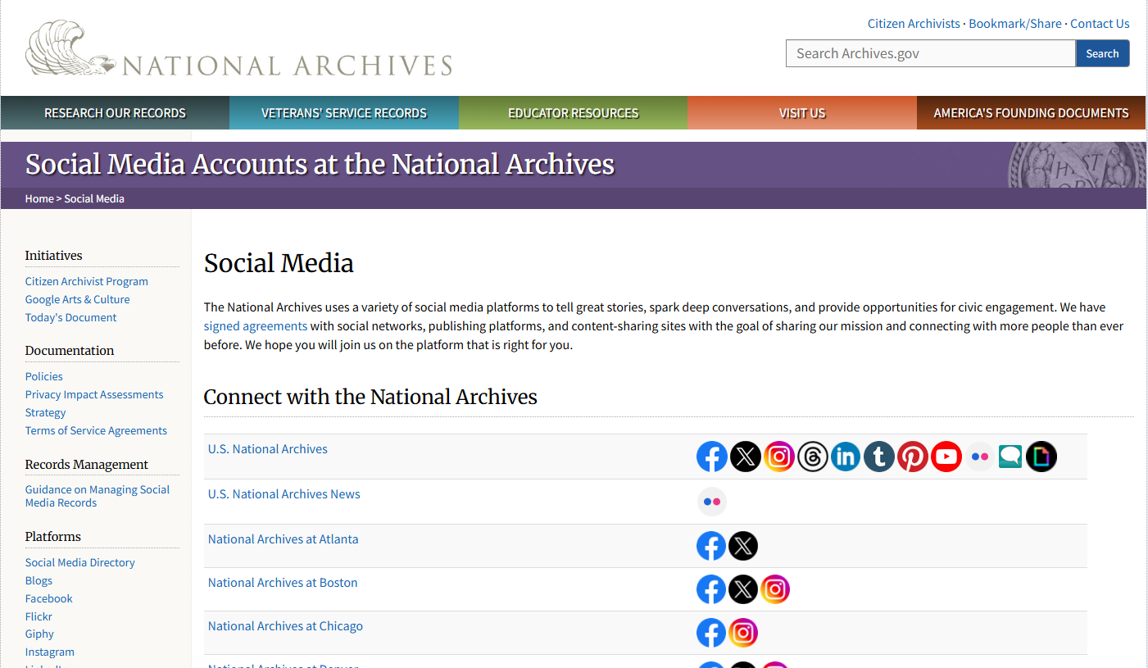1148x668 pixels.
Task: Open Flickr icon for U.S. National Archives News
Action: 712,502
